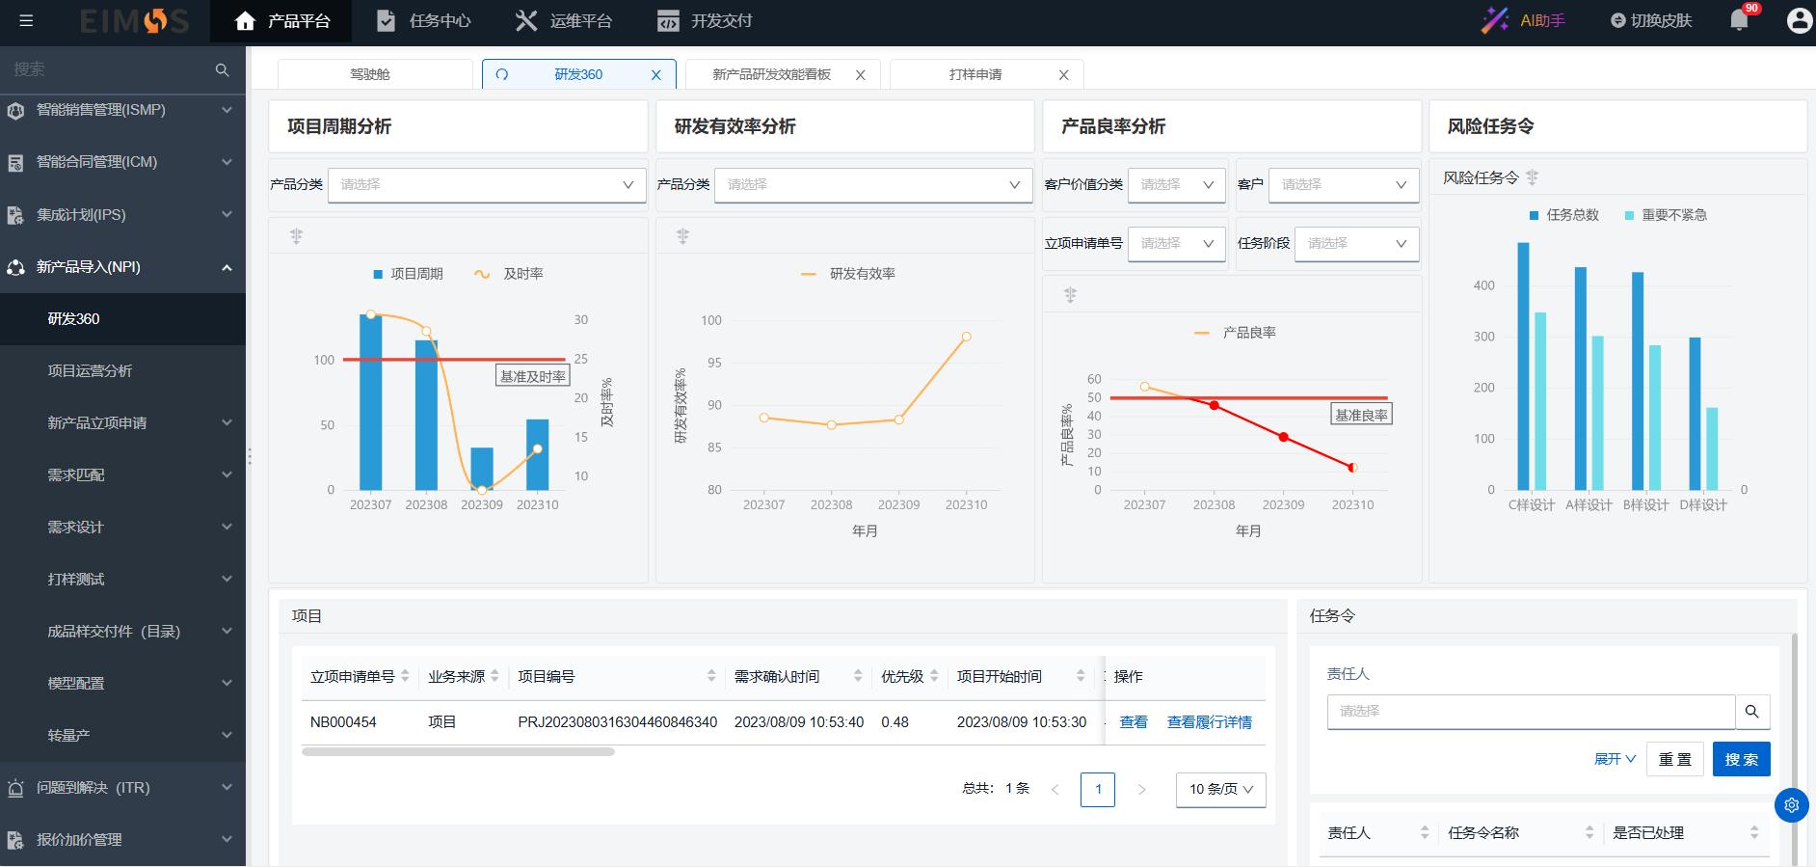This screenshot has height=867, width=1816.
Task: Click the AI助手 wand icon
Action: point(1494,20)
